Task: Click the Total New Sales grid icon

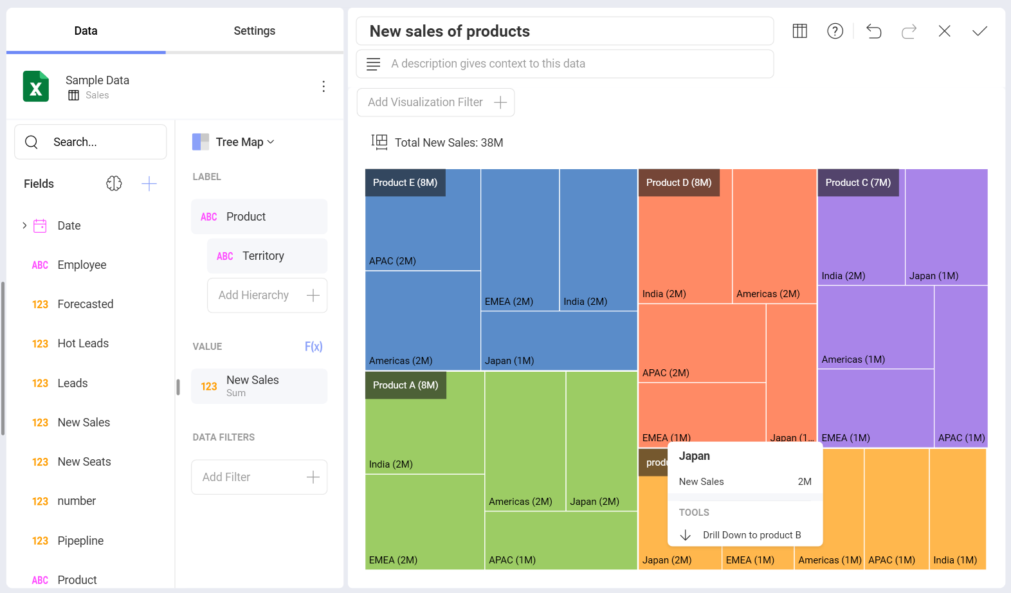Action: point(379,142)
